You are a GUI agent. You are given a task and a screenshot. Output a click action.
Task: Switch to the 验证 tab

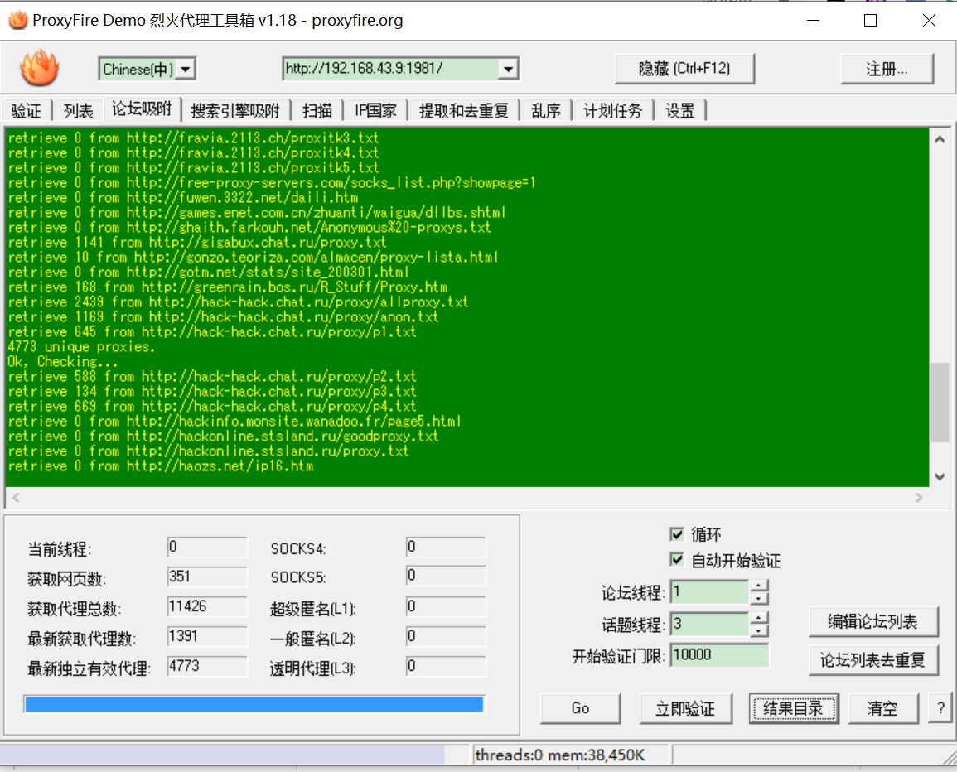[x=27, y=111]
